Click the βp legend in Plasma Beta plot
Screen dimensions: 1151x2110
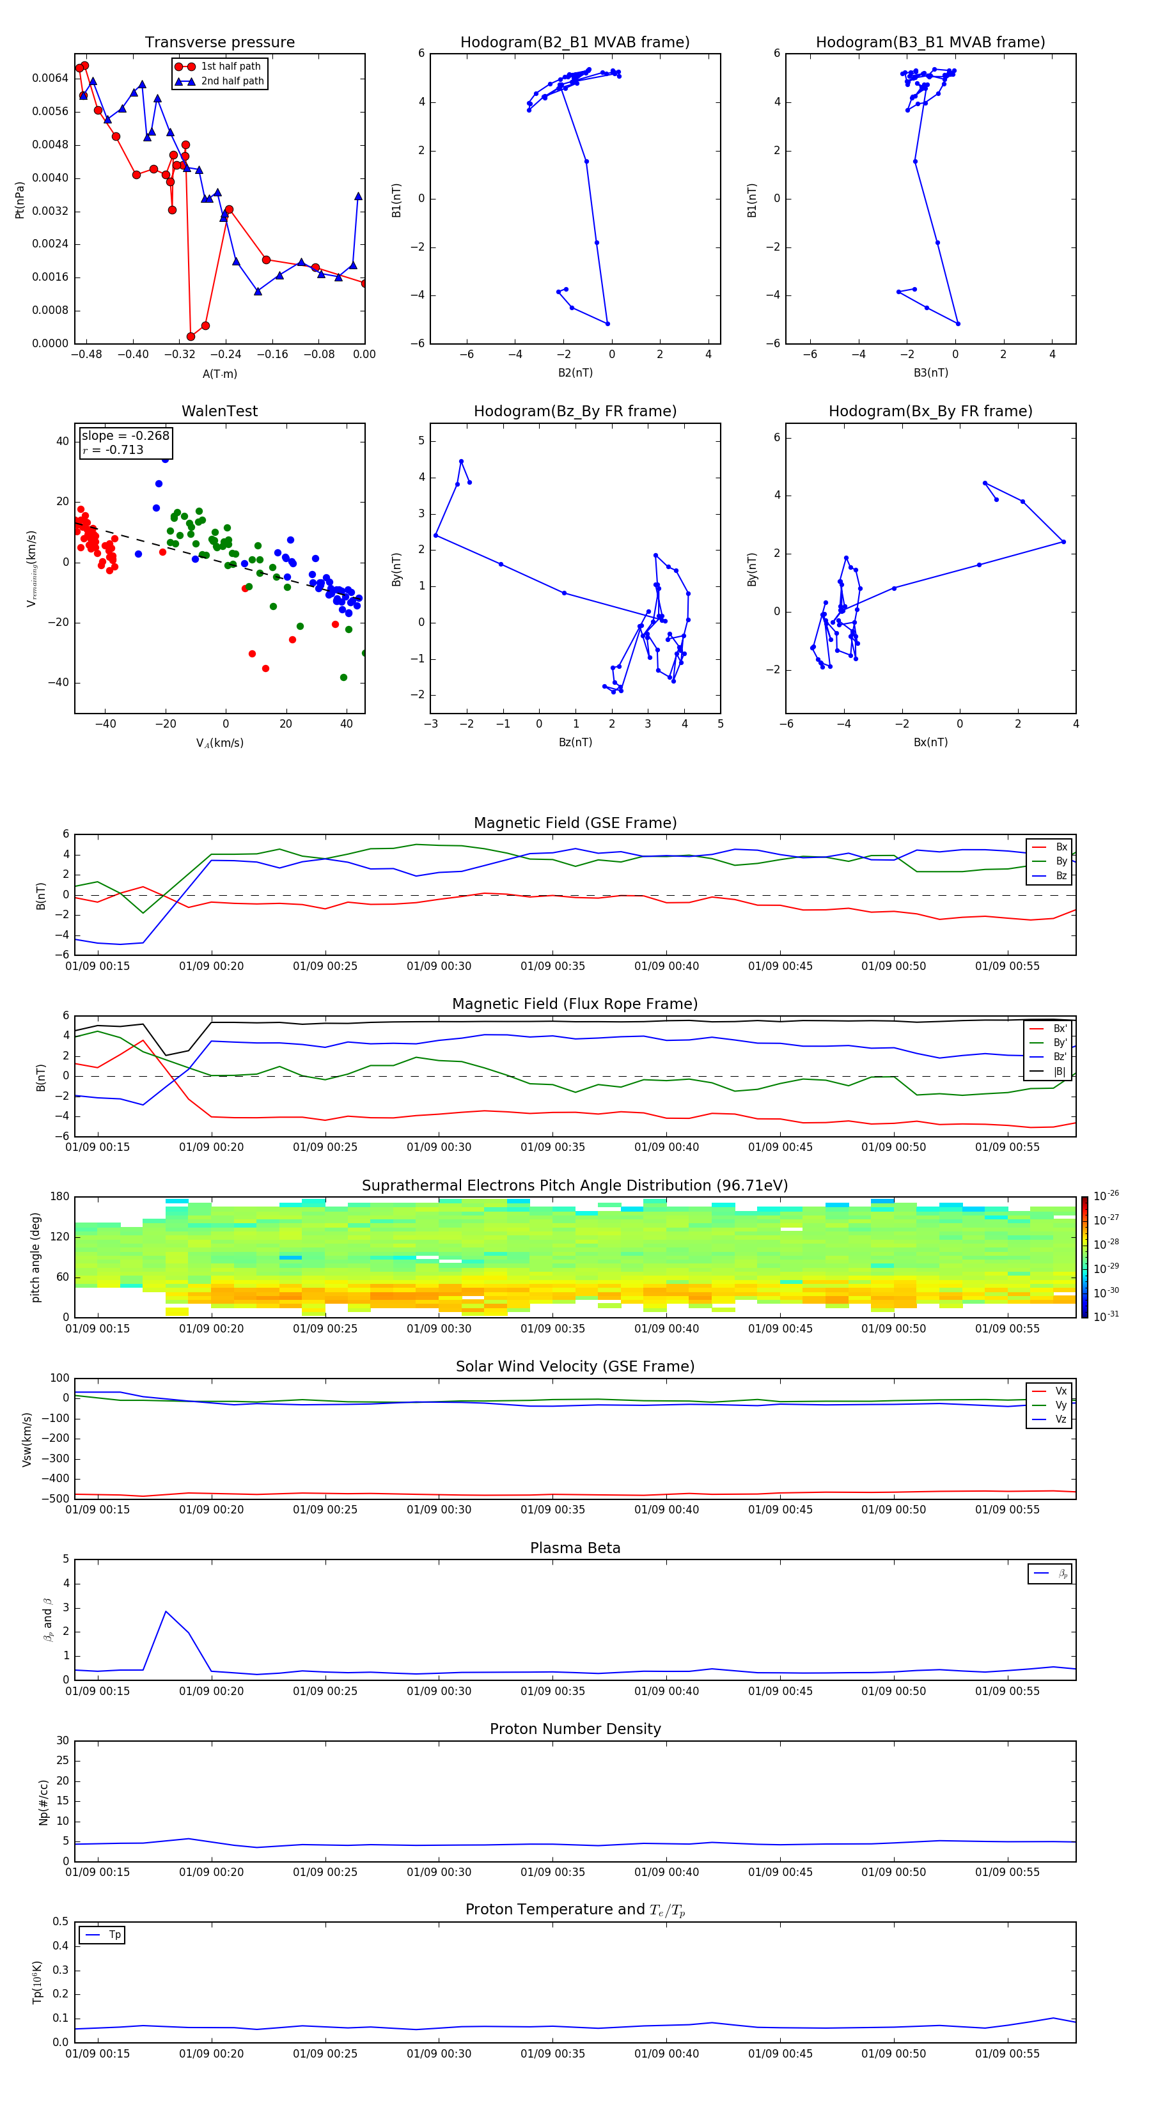point(1050,1574)
